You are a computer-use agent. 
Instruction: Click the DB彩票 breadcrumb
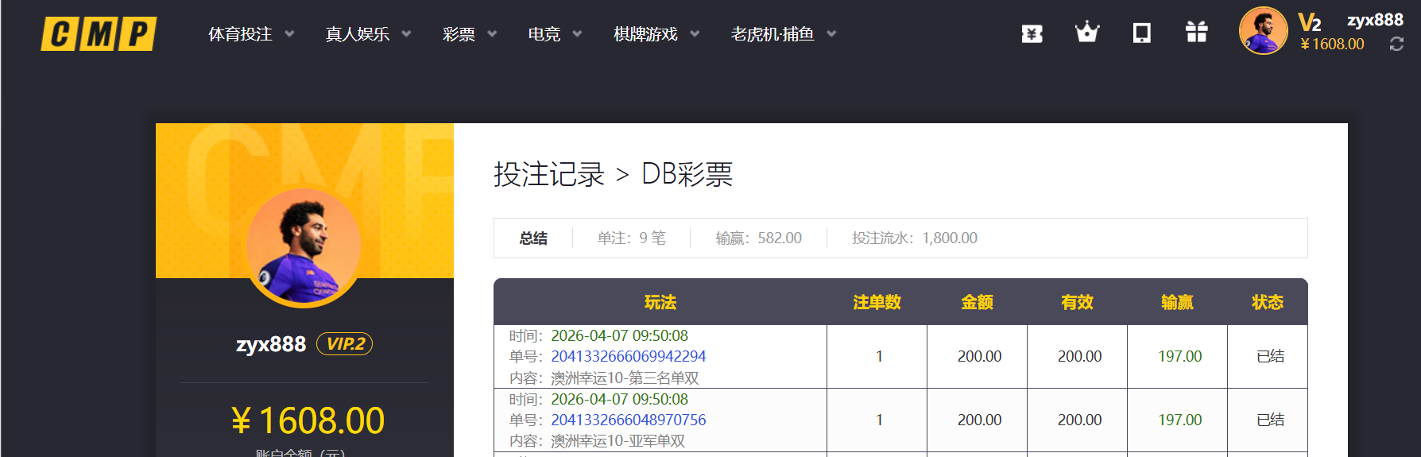click(687, 174)
